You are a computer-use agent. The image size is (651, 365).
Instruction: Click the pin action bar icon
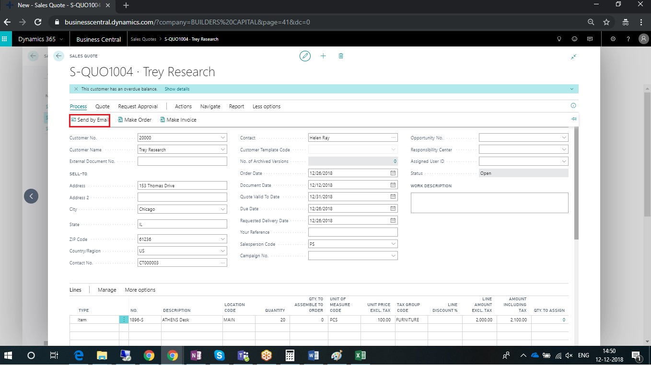(x=573, y=119)
